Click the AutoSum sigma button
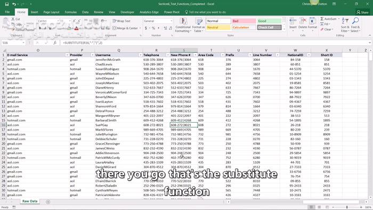This screenshot has width=373, height=210. [x=328, y=19]
